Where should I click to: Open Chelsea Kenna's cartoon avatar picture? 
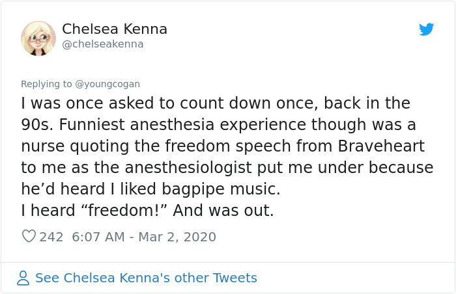(x=38, y=38)
